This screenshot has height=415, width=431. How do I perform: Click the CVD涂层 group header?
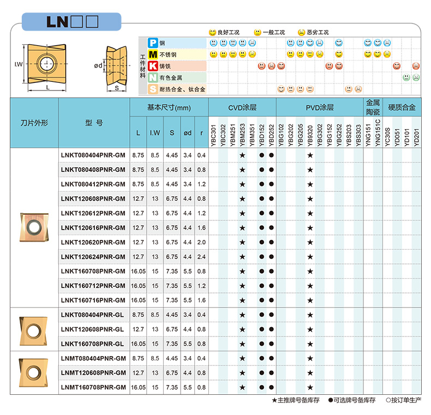(x=242, y=107)
